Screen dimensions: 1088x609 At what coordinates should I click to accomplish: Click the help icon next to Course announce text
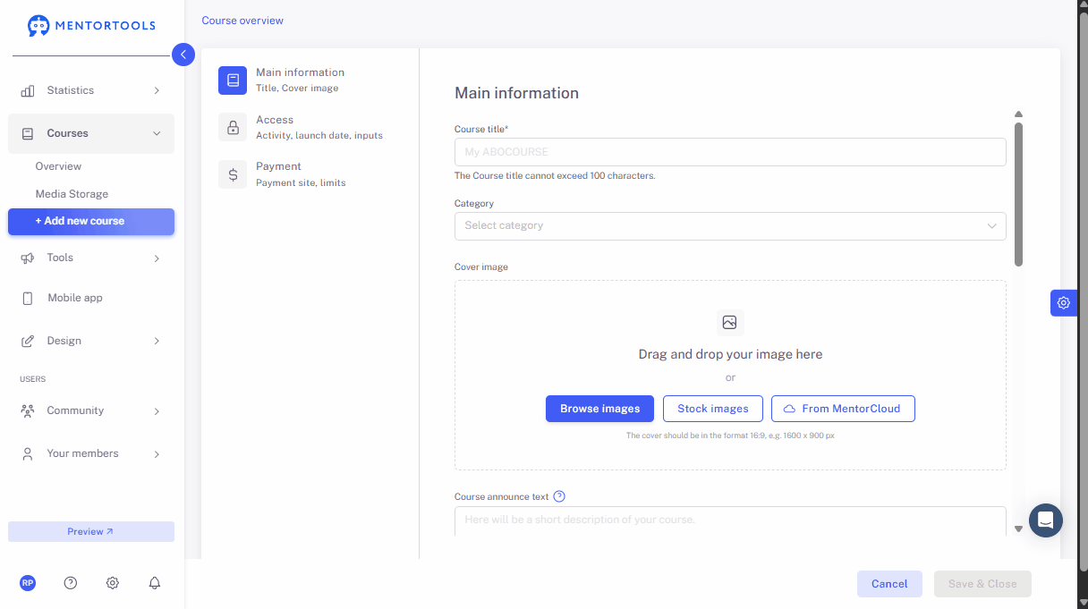(x=559, y=496)
